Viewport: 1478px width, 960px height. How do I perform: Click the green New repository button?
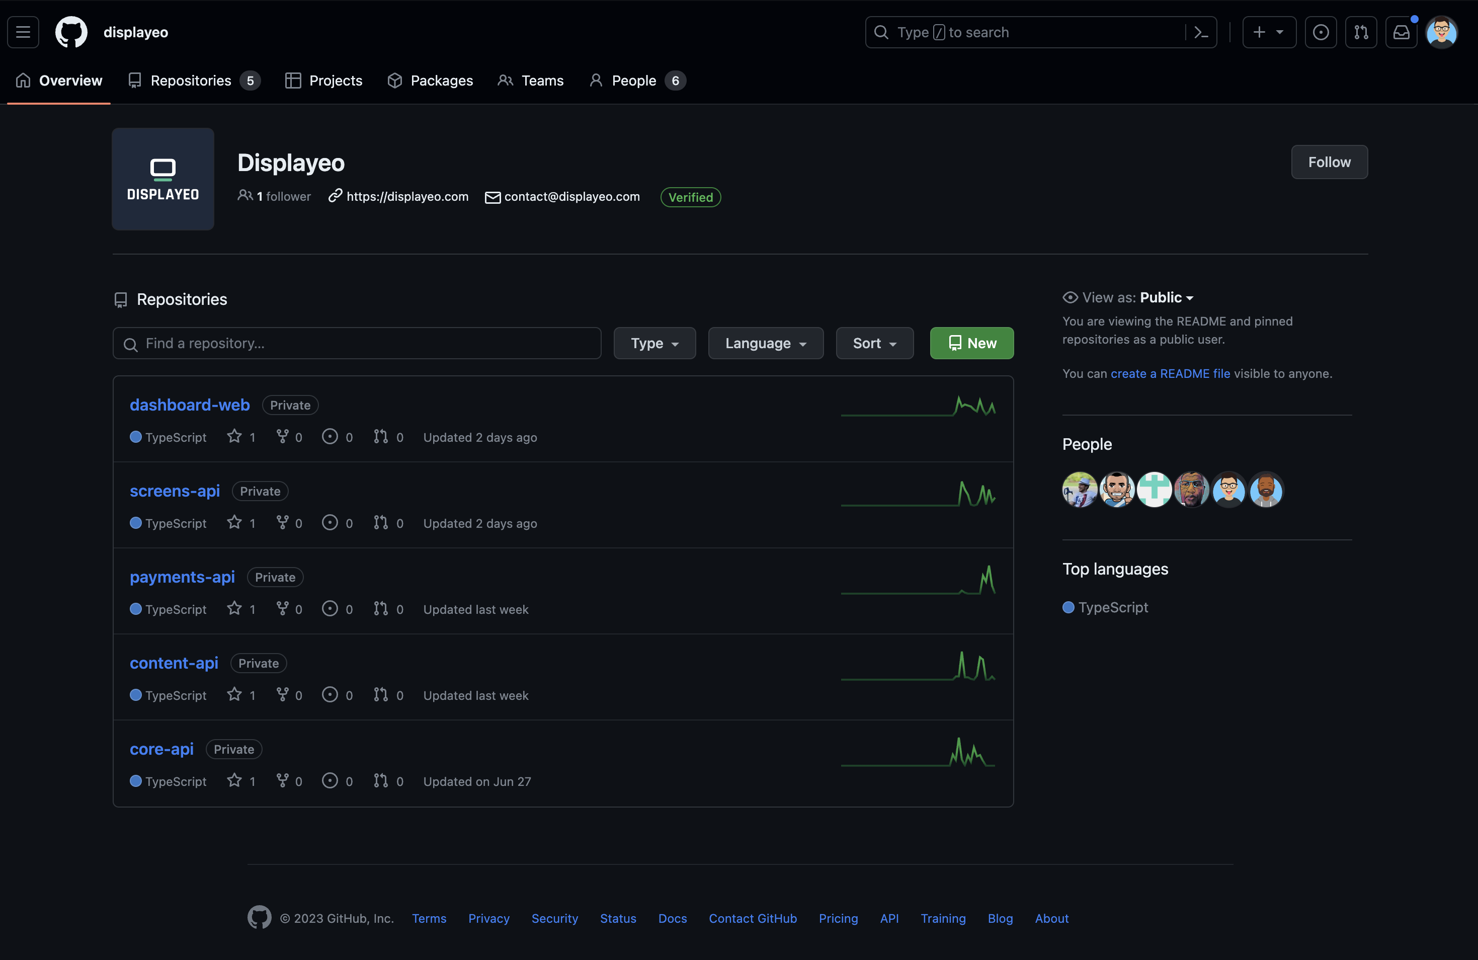pyautogui.click(x=971, y=343)
